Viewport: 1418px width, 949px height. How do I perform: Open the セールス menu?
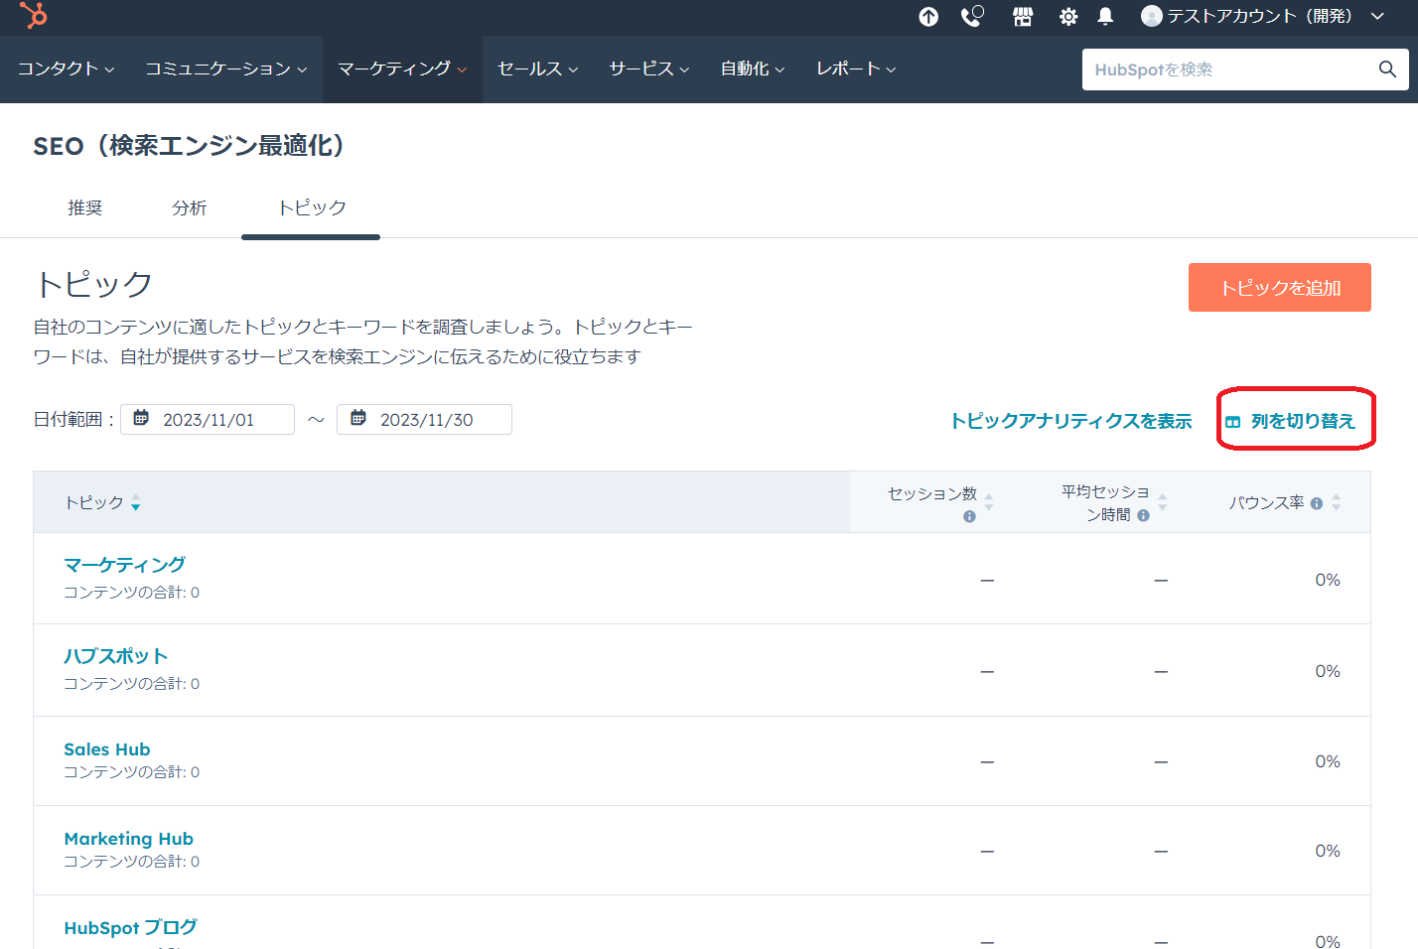tap(537, 69)
